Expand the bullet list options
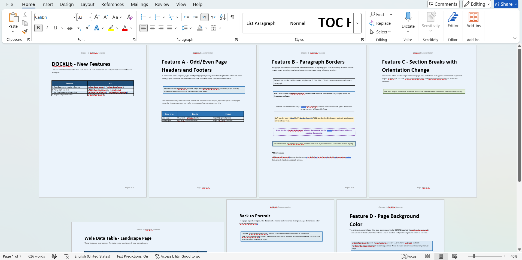Image resolution: width=522 pixels, height=260 pixels. (x=150, y=17)
